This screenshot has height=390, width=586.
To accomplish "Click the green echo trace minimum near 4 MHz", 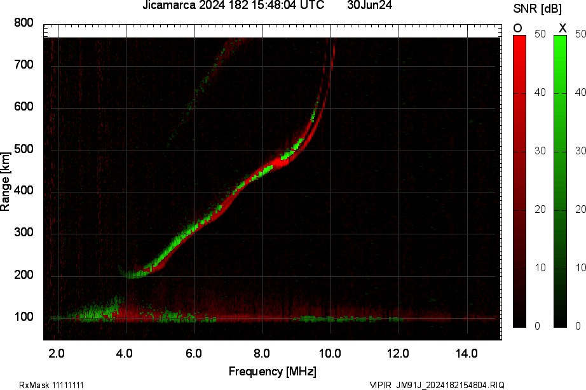I will (132, 275).
